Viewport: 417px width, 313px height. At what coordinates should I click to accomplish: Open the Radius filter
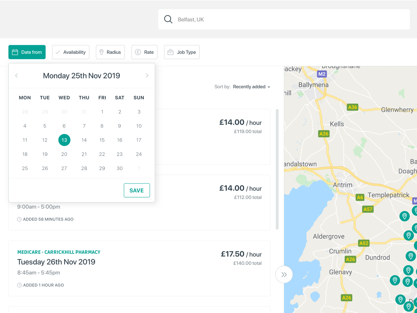(110, 52)
